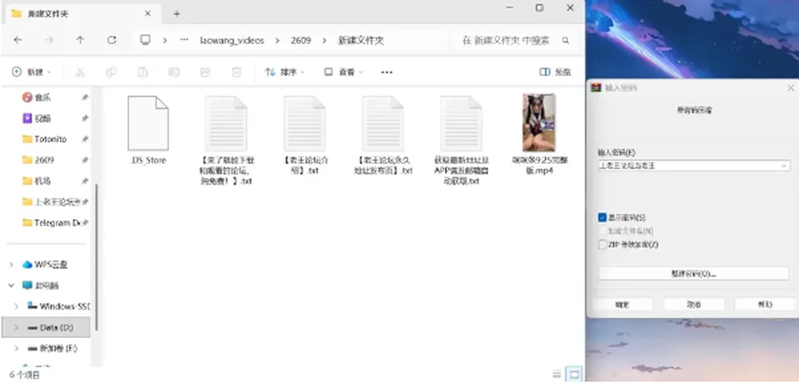Switch to details list view in status bar
Viewport: 799px width, 383px height.
(x=557, y=375)
